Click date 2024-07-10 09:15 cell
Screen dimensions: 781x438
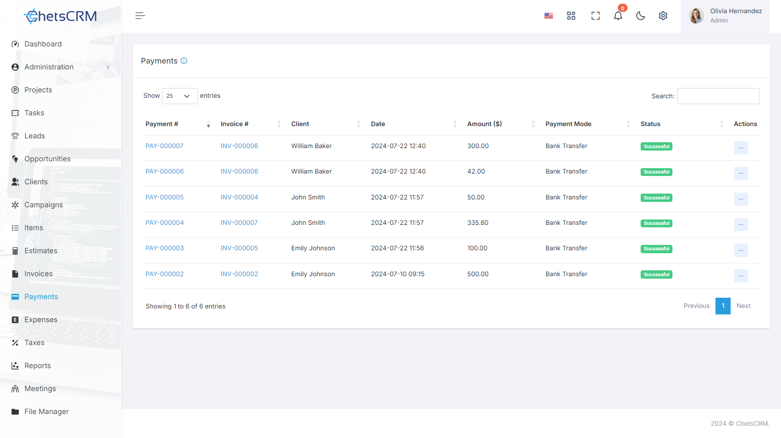tap(398, 274)
